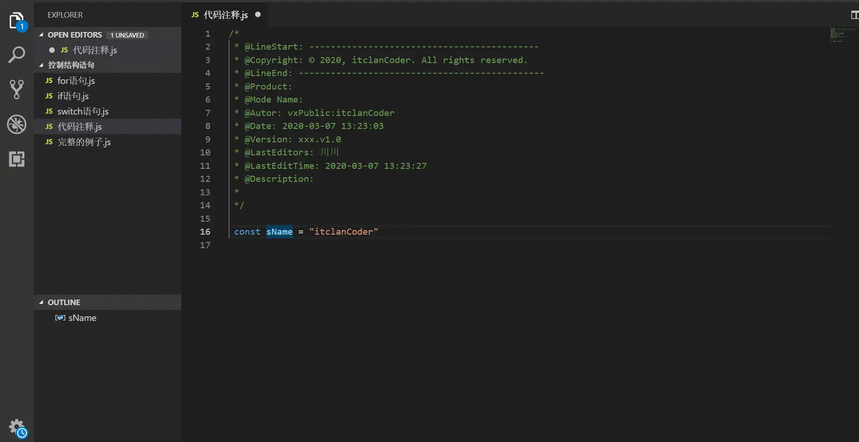Screen dimensions: 859x442
Task: Click the sName variable symbol icon in Outline
Action: tap(60, 318)
